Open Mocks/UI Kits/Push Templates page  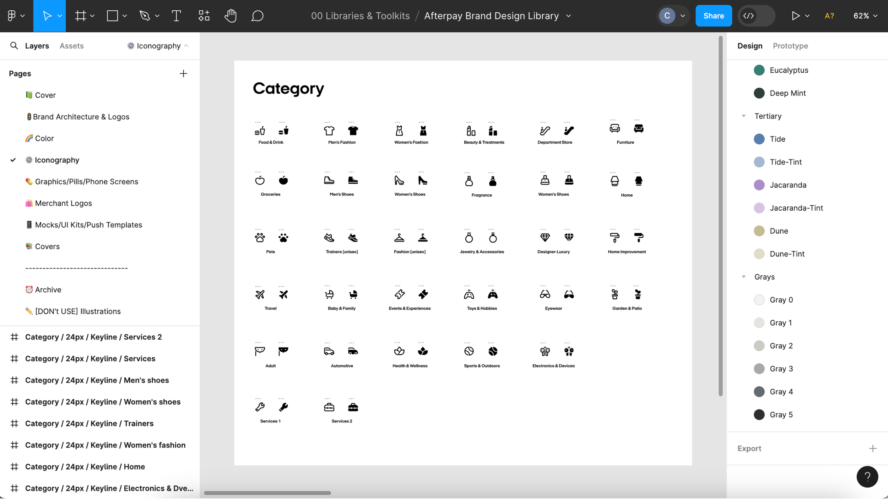(88, 225)
